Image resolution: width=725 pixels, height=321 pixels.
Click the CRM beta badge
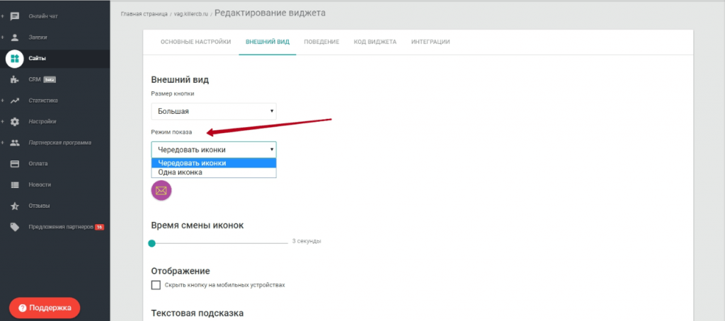(x=50, y=79)
